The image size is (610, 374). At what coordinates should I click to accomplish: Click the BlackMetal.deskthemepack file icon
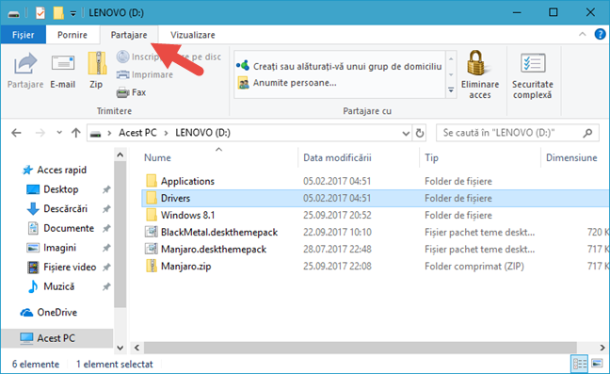point(151,232)
